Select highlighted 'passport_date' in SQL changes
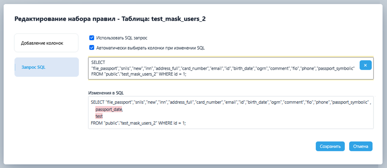 [109, 109]
